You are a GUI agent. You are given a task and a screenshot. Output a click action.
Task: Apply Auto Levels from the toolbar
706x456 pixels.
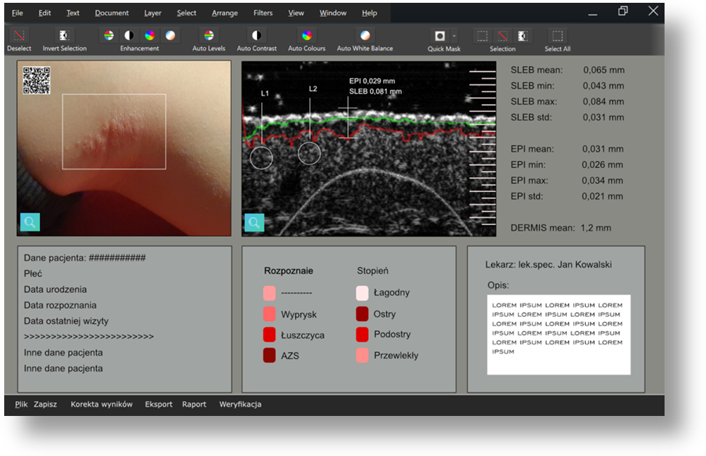[209, 36]
